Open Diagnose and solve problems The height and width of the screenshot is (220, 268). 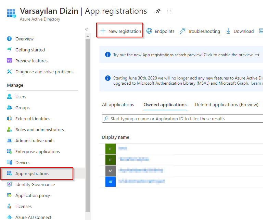(44, 72)
